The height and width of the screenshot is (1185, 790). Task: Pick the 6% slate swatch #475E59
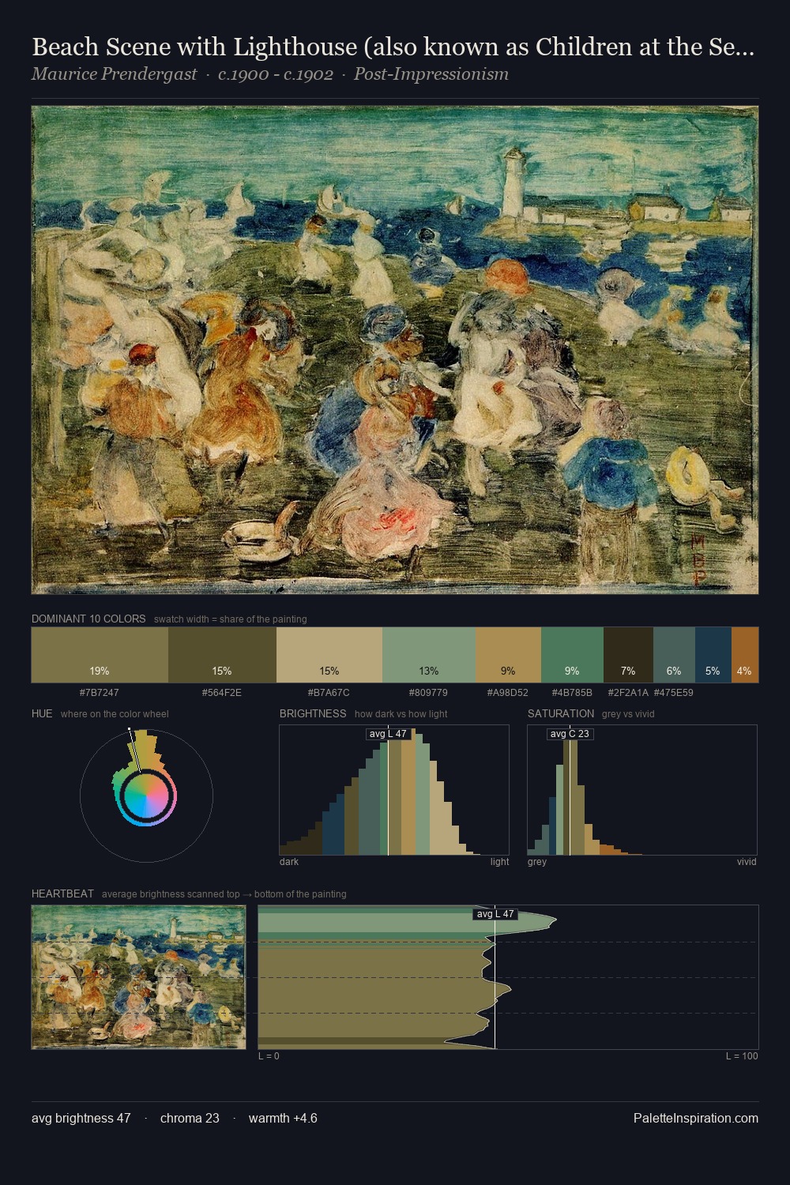coord(674,655)
